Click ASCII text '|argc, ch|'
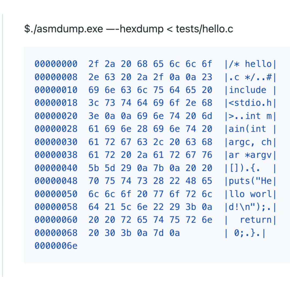 coord(250,142)
